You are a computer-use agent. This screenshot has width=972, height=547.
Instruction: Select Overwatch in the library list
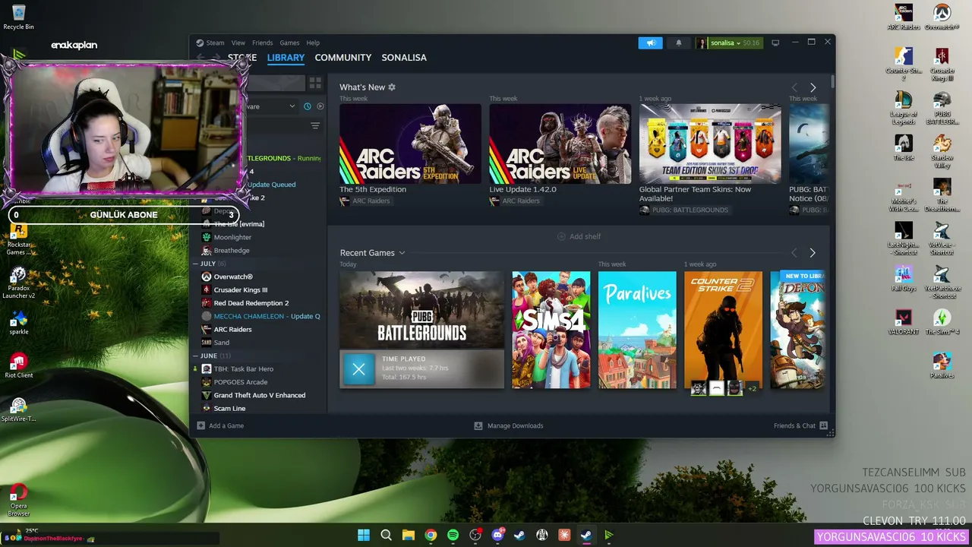point(233,277)
